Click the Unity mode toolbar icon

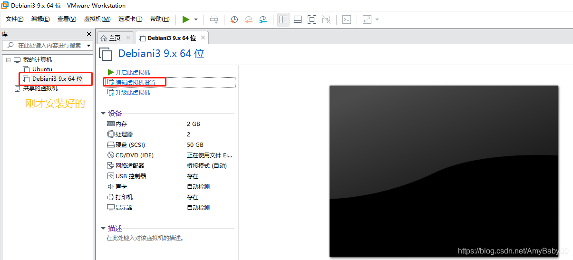coord(326,19)
